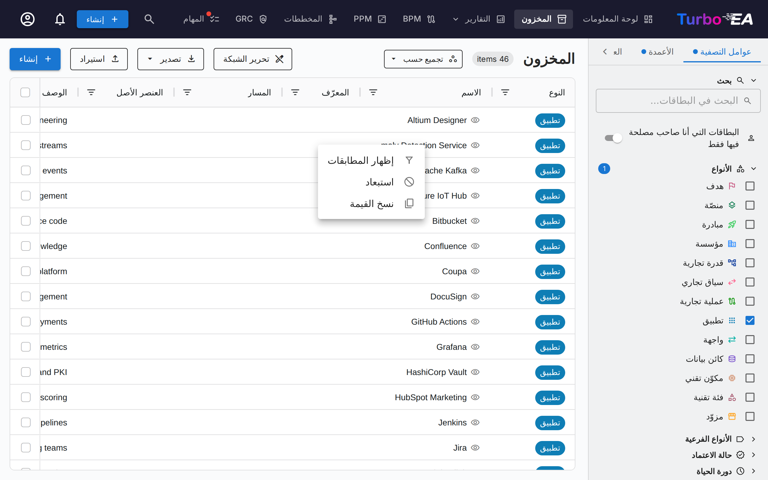Show card preview eye for Altium Designer
Viewport: 768px width, 480px height.
tap(475, 120)
